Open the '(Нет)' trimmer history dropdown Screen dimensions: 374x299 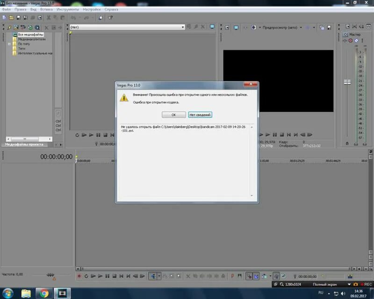(183, 27)
